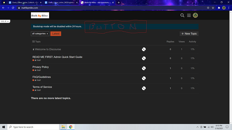The height and width of the screenshot is (130, 232).
Task: Click Staff category under Privacy Policy
Action: click(x=37, y=70)
